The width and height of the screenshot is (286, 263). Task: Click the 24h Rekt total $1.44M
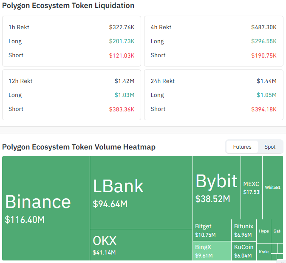tap(266, 81)
